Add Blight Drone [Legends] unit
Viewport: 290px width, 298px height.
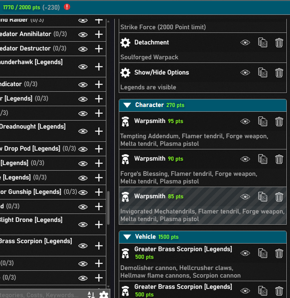coord(99,224)
